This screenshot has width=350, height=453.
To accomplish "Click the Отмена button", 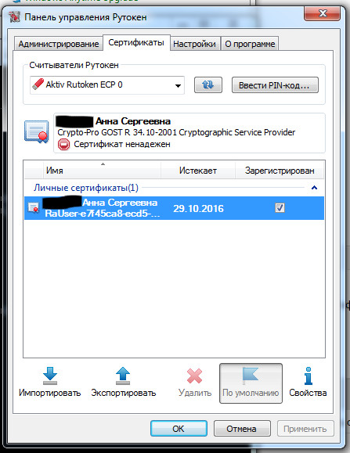I will coord(242,429).
